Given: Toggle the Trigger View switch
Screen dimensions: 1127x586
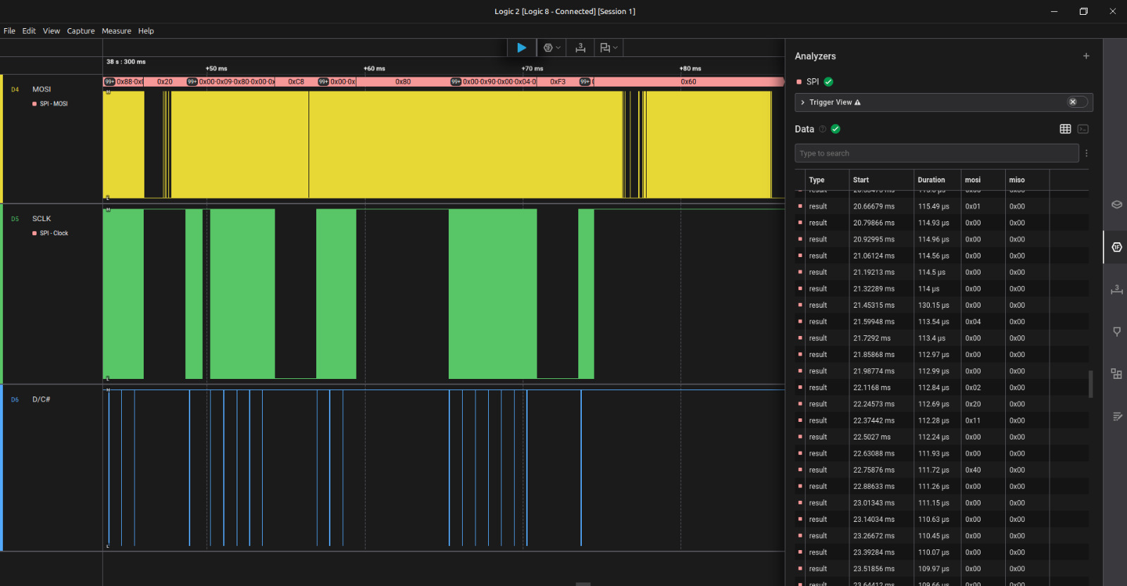Looking at the screenshot, I should 1077,102.
